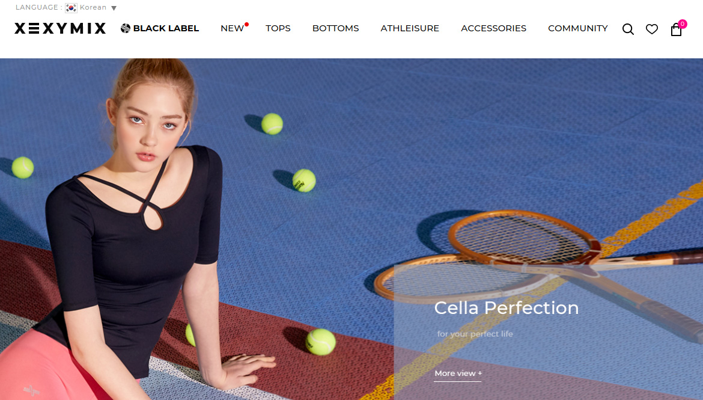Click the Black Label emblem icon

[x=126, y=28]
